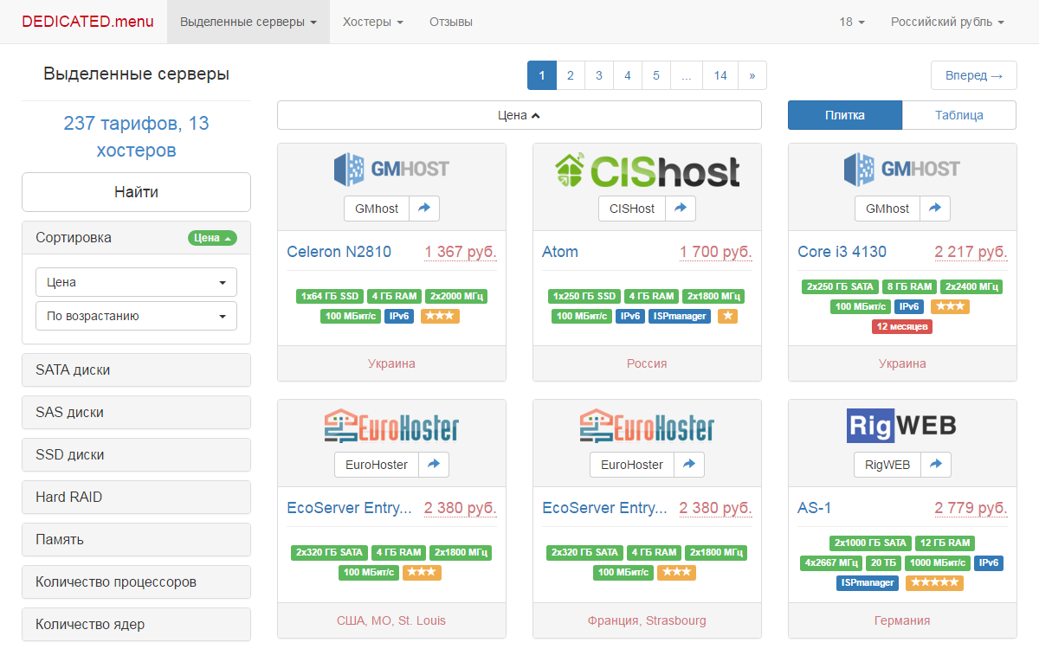Click the five-star rating on AS-1 card
Screen dimensions: 1039x649
coord(934,582)
